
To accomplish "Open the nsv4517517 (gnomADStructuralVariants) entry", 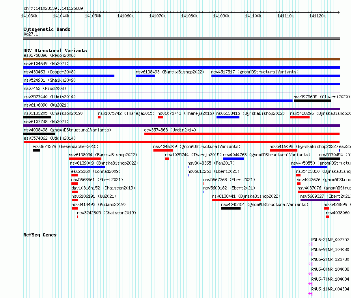I will (255, 72).
